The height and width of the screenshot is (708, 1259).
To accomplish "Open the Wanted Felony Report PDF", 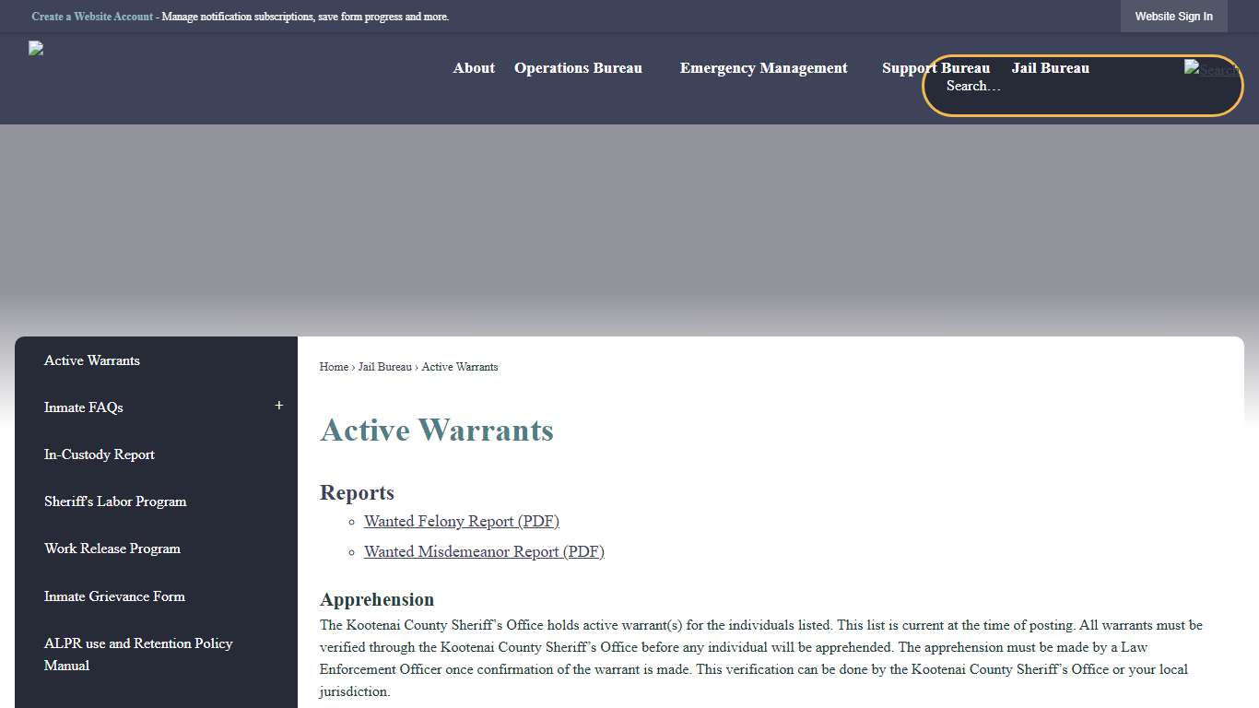I will click(x=461, y=521).
